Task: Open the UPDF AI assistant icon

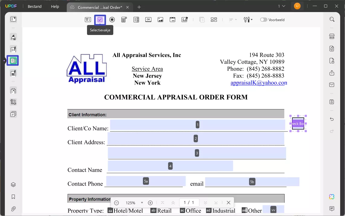Action: click(332, 197)
